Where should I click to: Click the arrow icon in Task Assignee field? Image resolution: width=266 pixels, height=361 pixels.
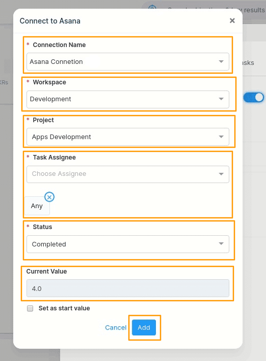click(x=221, y=174)
